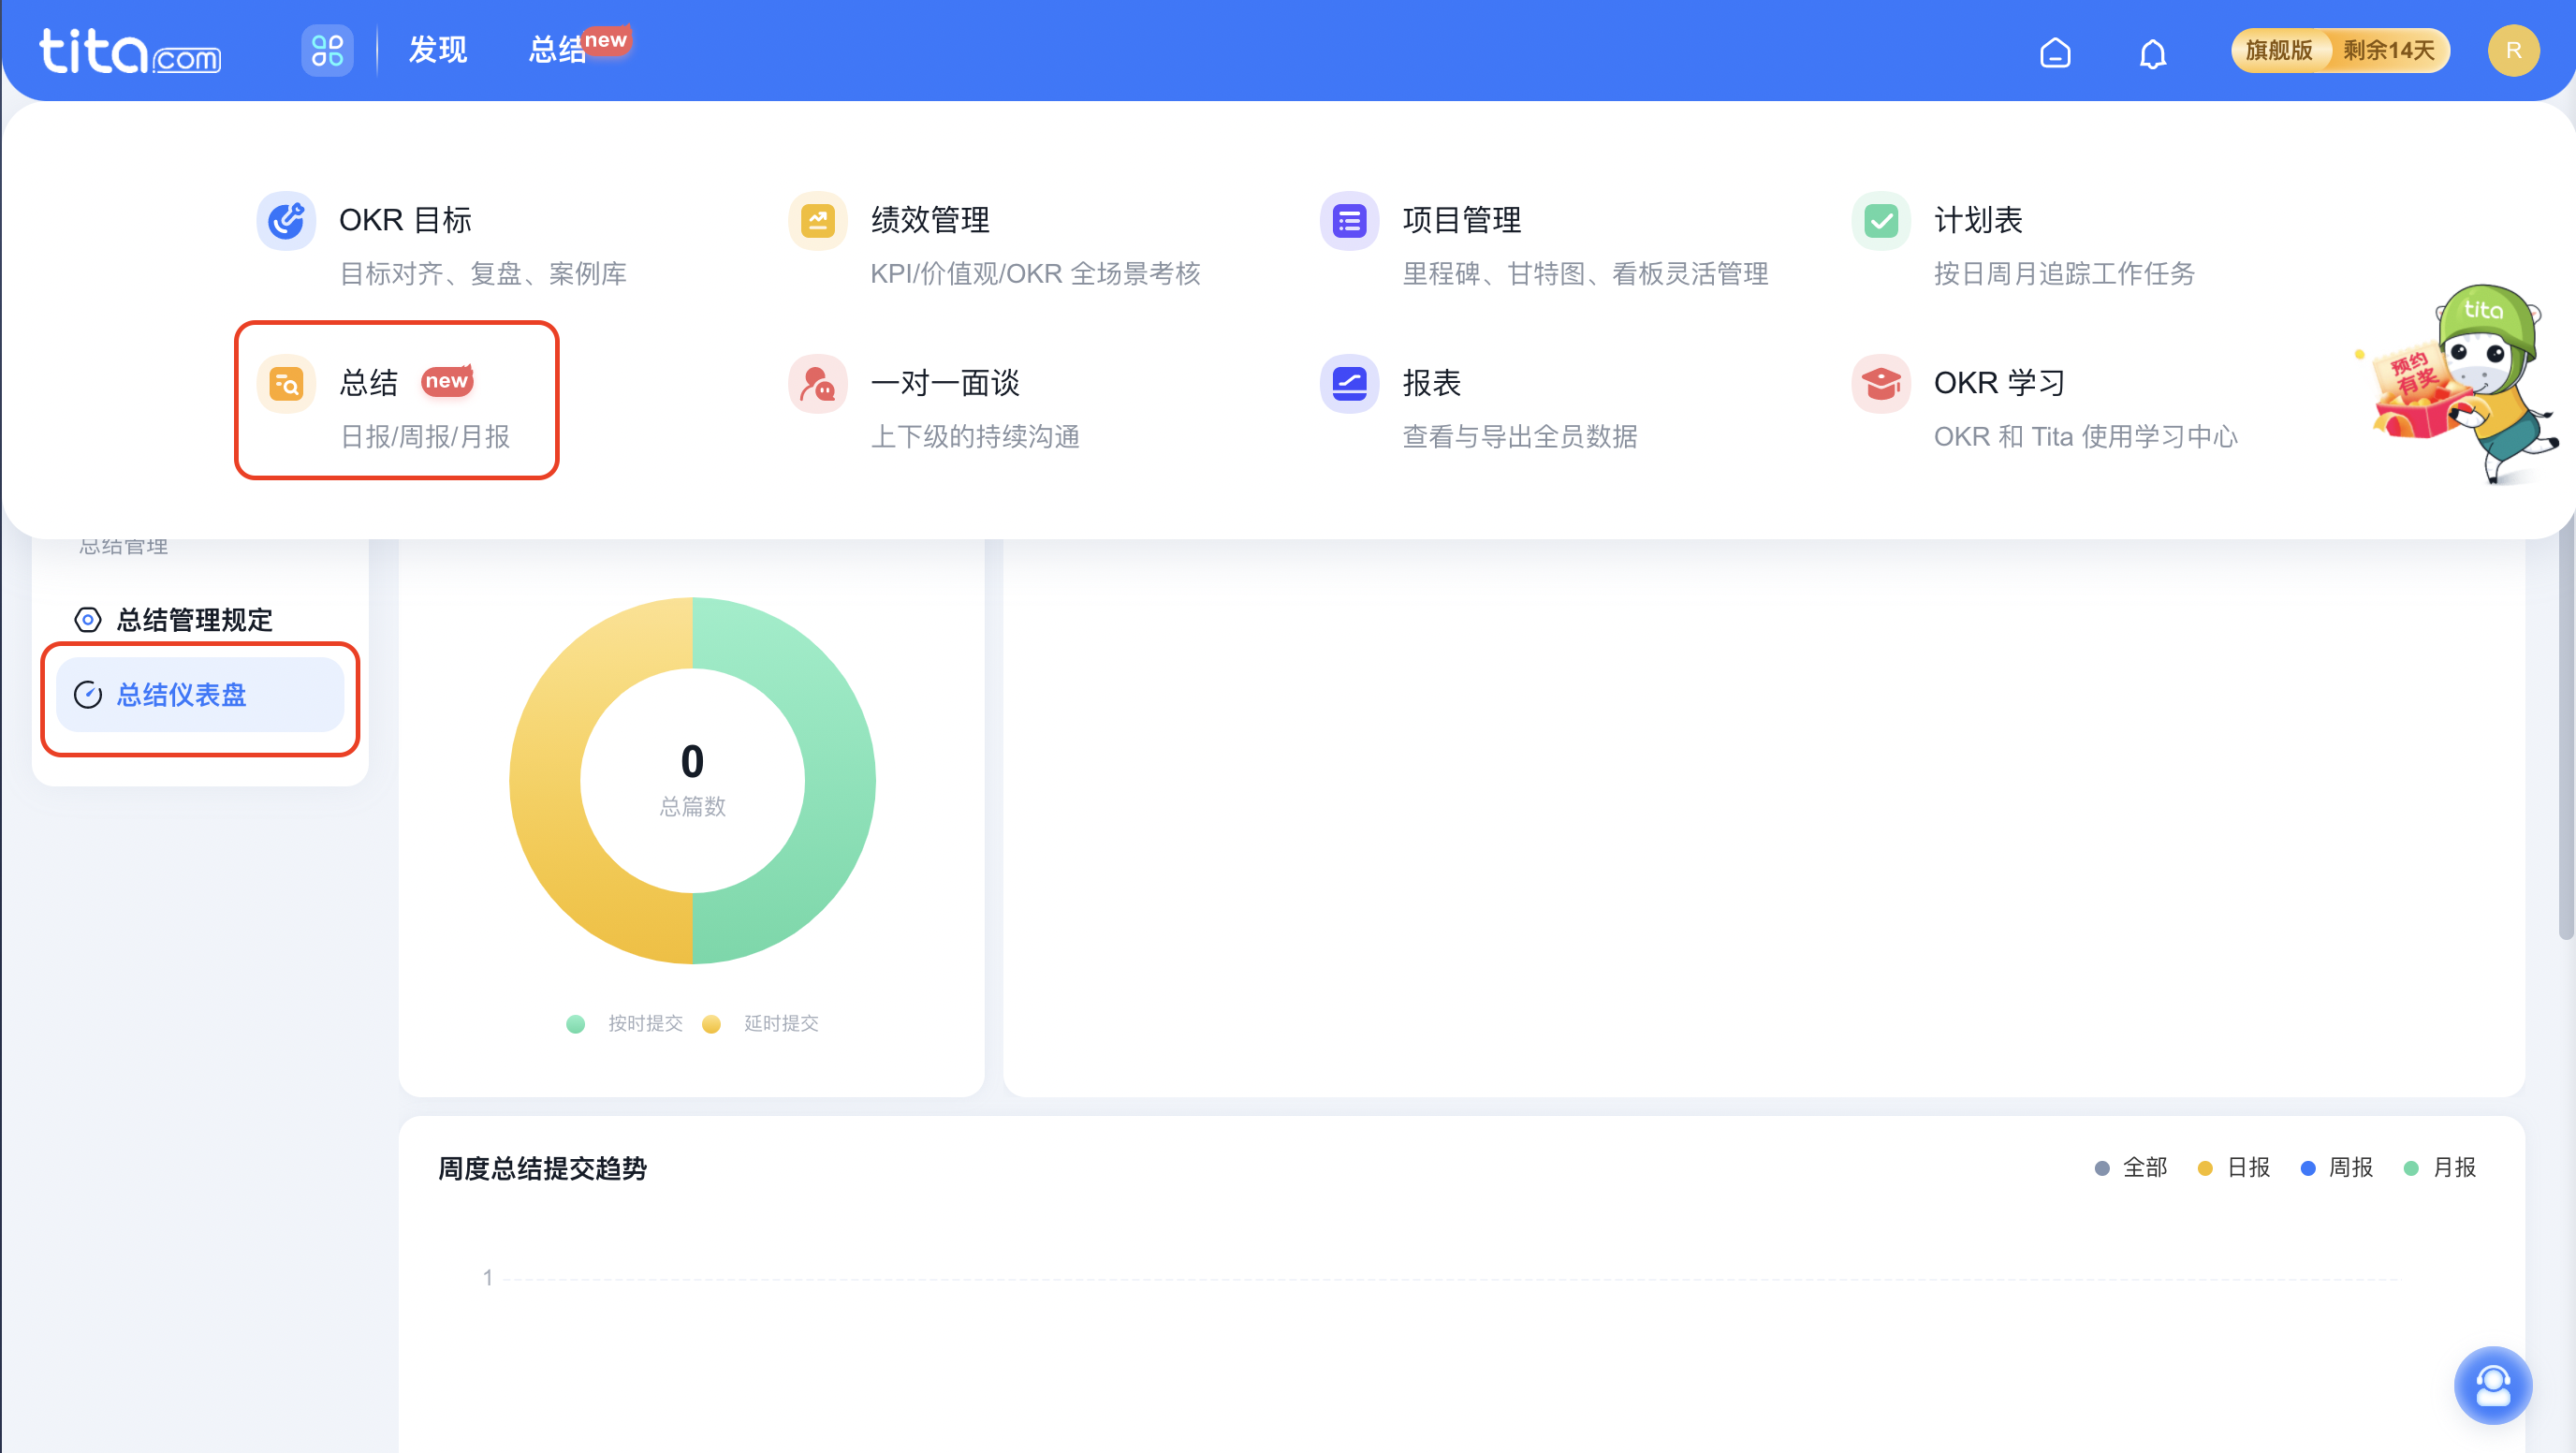
Task: Open the 总结 日报/周报/月报 entry
Action: pos(396,400)
